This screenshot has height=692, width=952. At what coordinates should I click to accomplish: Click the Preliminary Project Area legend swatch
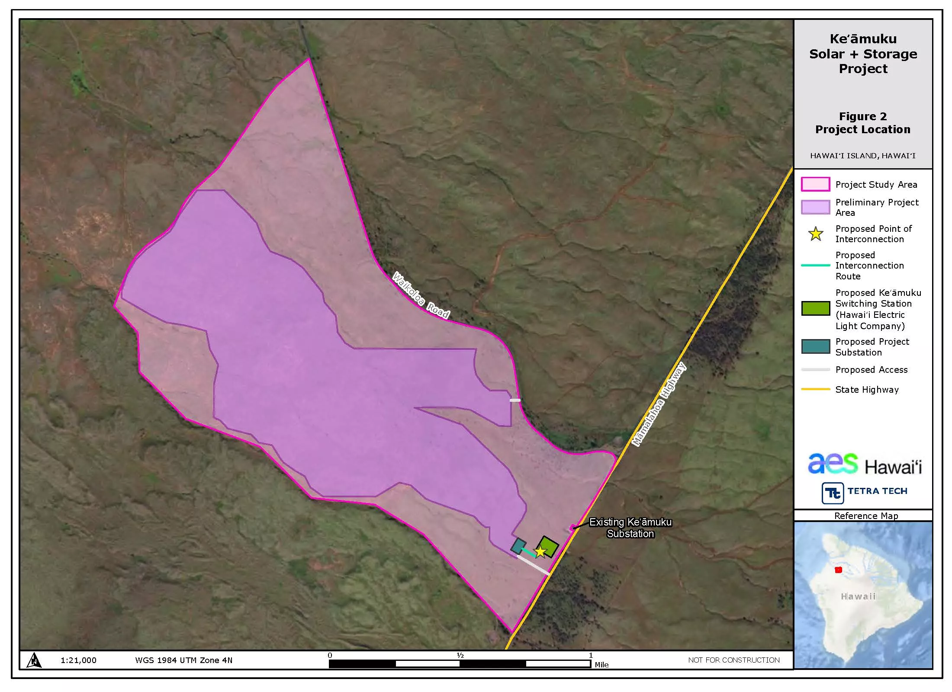coord(815,207)
